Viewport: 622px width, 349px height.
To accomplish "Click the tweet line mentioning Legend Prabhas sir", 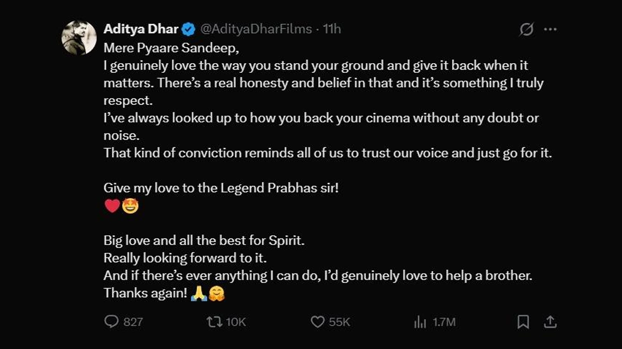I will pyautogui.click(x=221, y=188).
